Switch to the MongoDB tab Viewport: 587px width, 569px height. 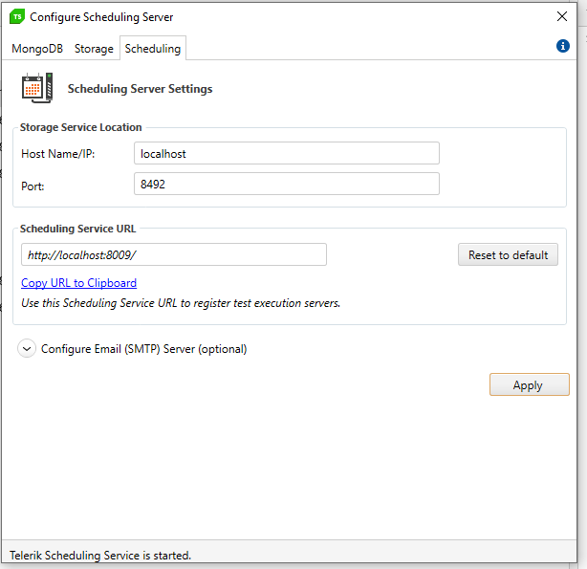click(x=37, y=49)
